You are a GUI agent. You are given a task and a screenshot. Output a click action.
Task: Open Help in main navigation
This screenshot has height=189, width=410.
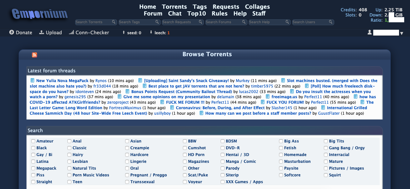click(240, 14)
